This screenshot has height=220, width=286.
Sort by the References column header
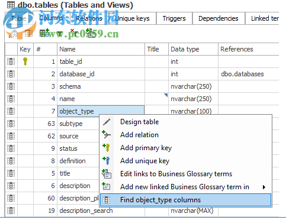pyautogui.click(x=249, y=49)
